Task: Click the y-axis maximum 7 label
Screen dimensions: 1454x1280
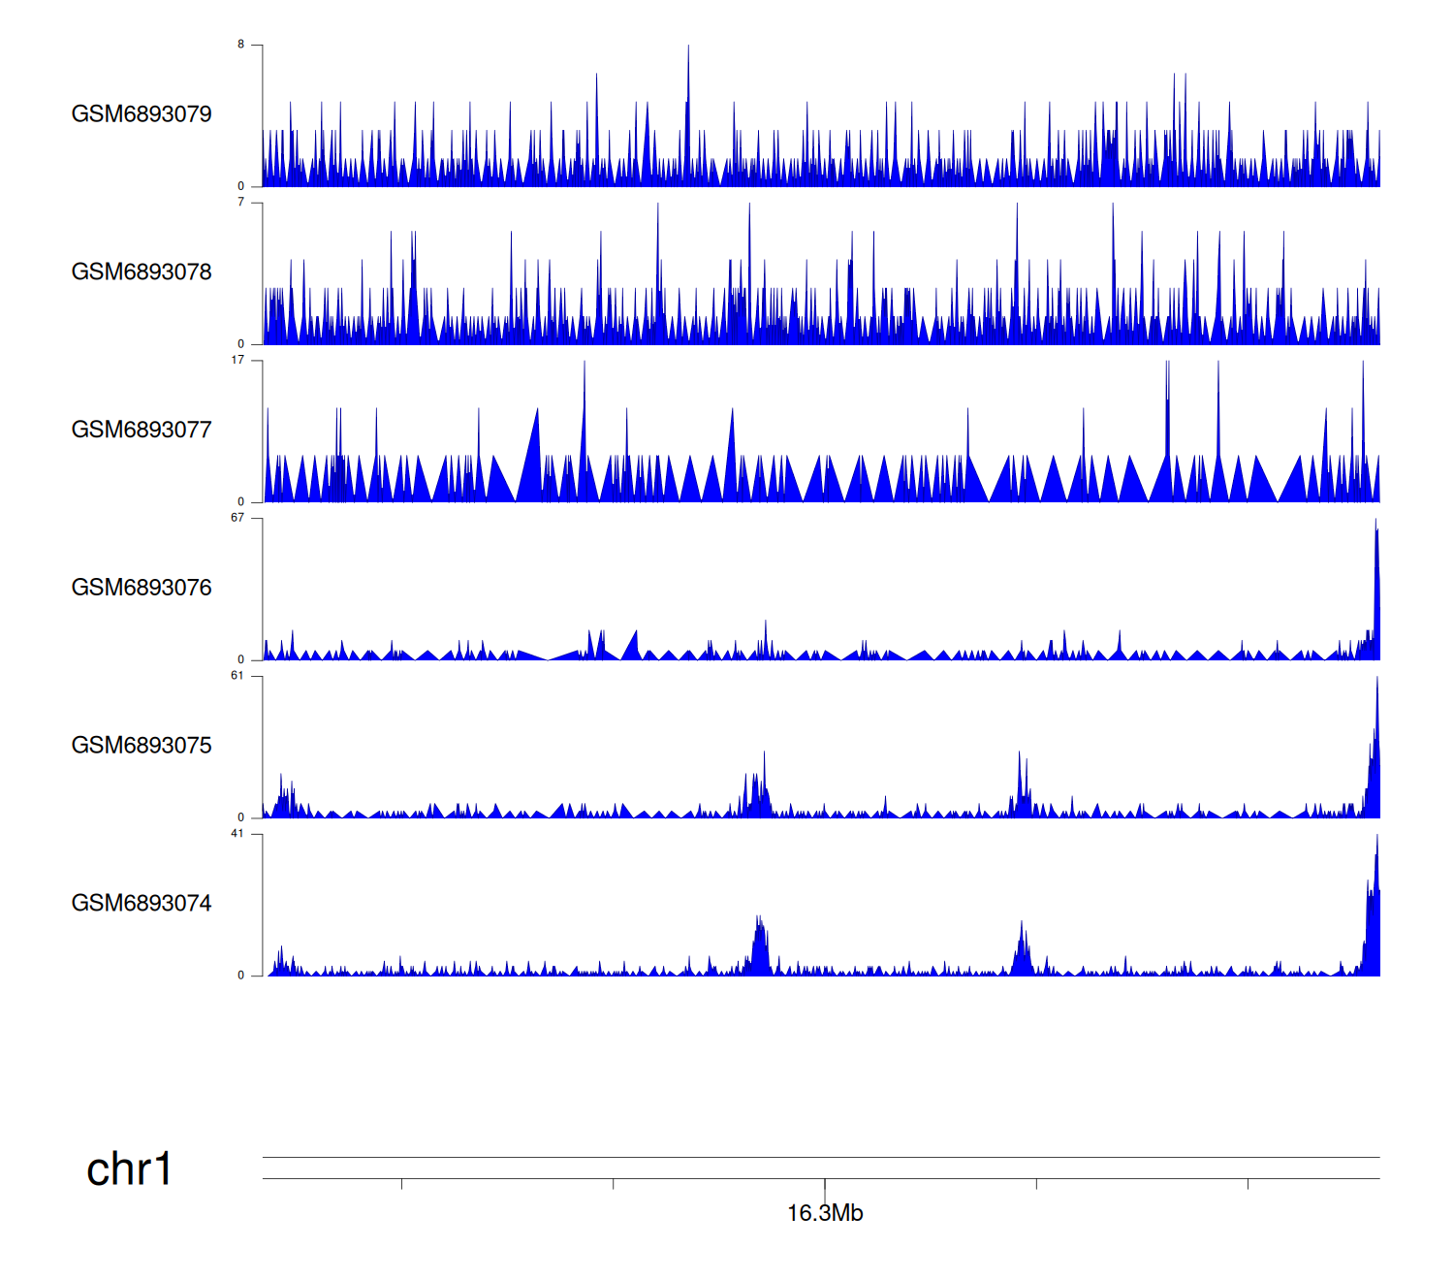Action: tap(241, 203)
